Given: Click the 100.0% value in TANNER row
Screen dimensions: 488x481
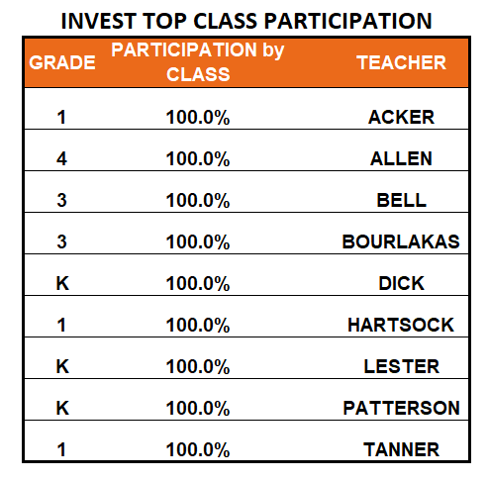Looking at the screenshot, I should coord(198,450).
